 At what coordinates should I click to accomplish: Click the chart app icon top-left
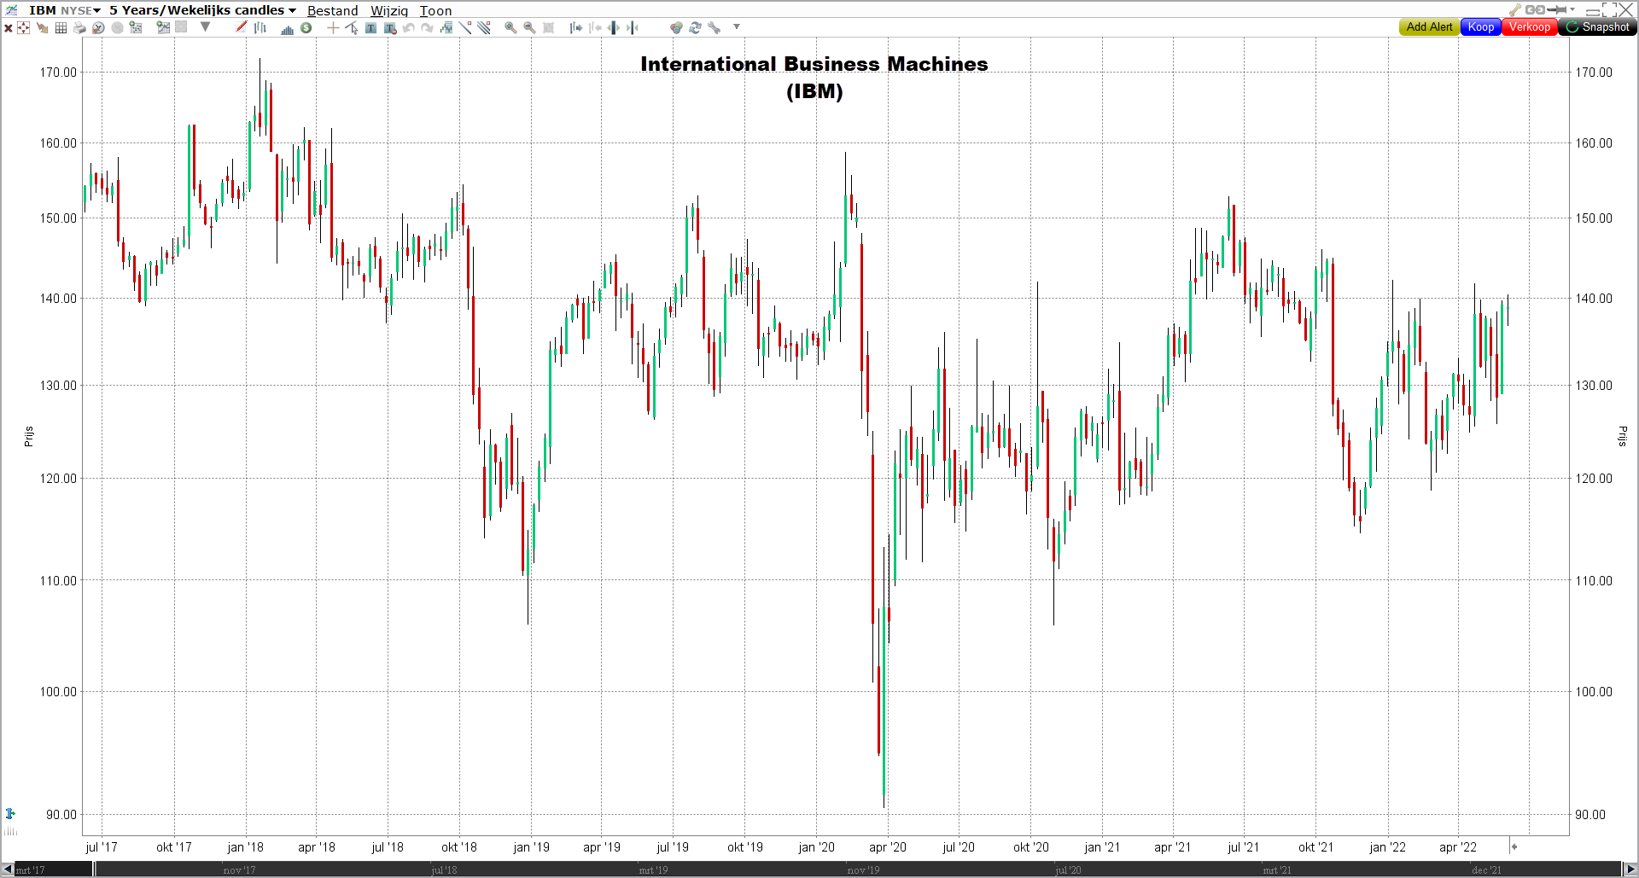(x=11, y=10)
